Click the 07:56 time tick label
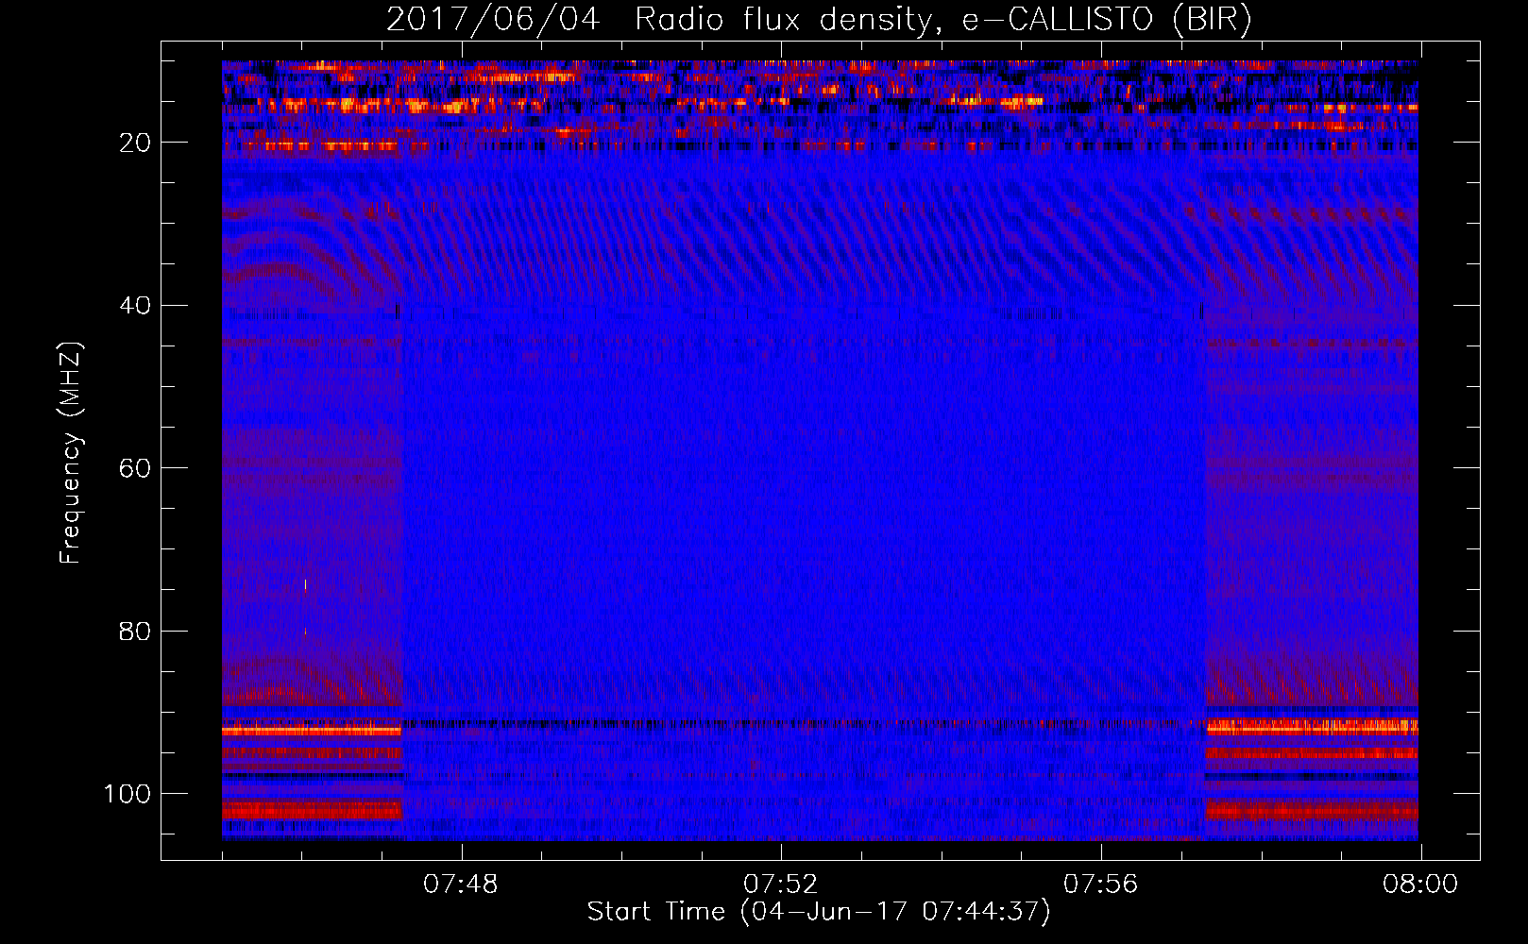The height and width of the screenshot is (944, 1528). [x=1101, y=885]
